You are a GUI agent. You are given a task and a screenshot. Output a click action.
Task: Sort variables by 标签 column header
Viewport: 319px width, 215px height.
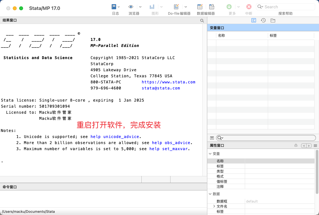pyautogui.click(x=291, y=35)
